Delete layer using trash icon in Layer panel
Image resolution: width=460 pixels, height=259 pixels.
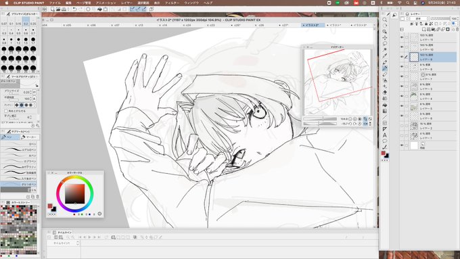[x=457, y=29]
